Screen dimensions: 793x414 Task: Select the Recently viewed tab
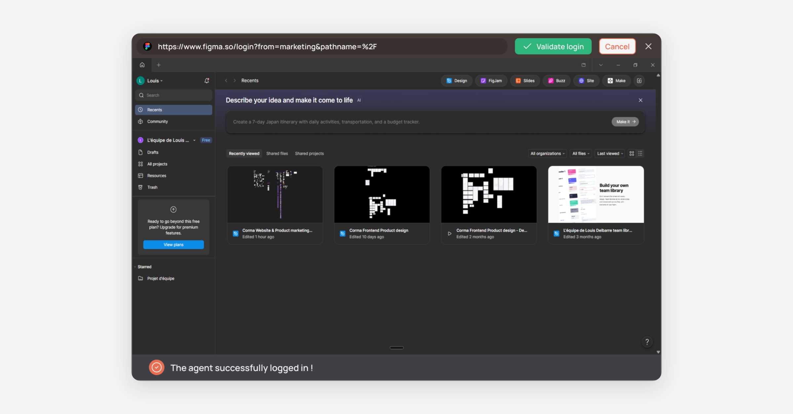pos(244,154)
